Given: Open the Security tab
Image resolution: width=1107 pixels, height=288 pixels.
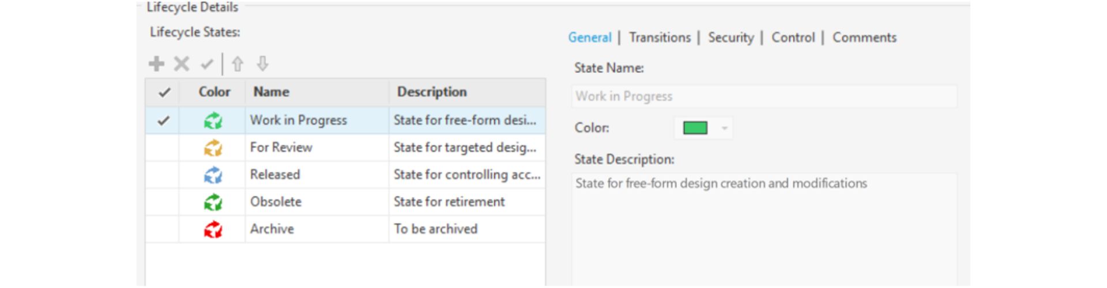Looking at the screenshot, I should click(731, 37).
